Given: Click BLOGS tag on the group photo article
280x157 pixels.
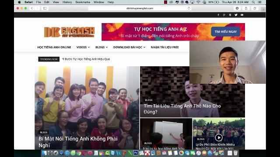Looking at the screenshot, I should pyautogui.click(x=44, y=132).
